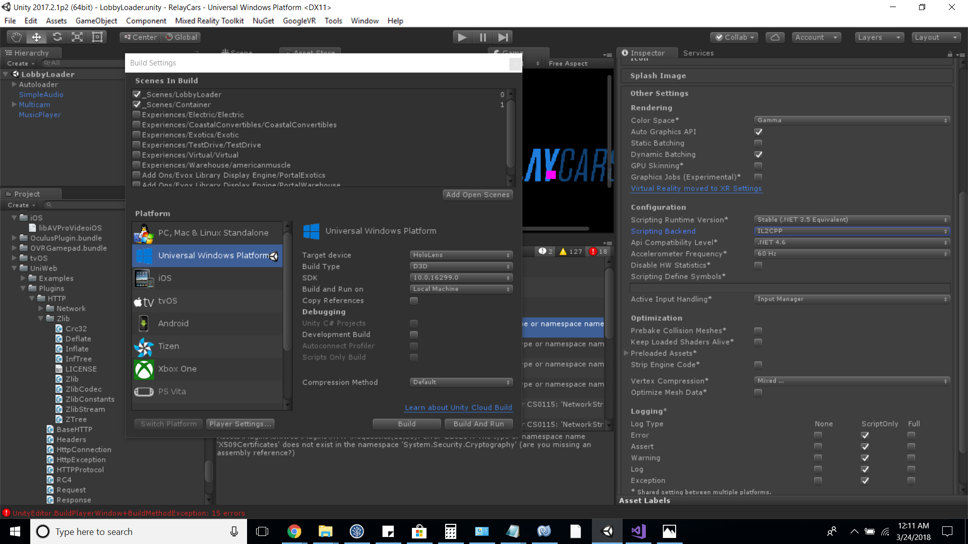Open Unity cloud services panel

click(x=775, y=37)
